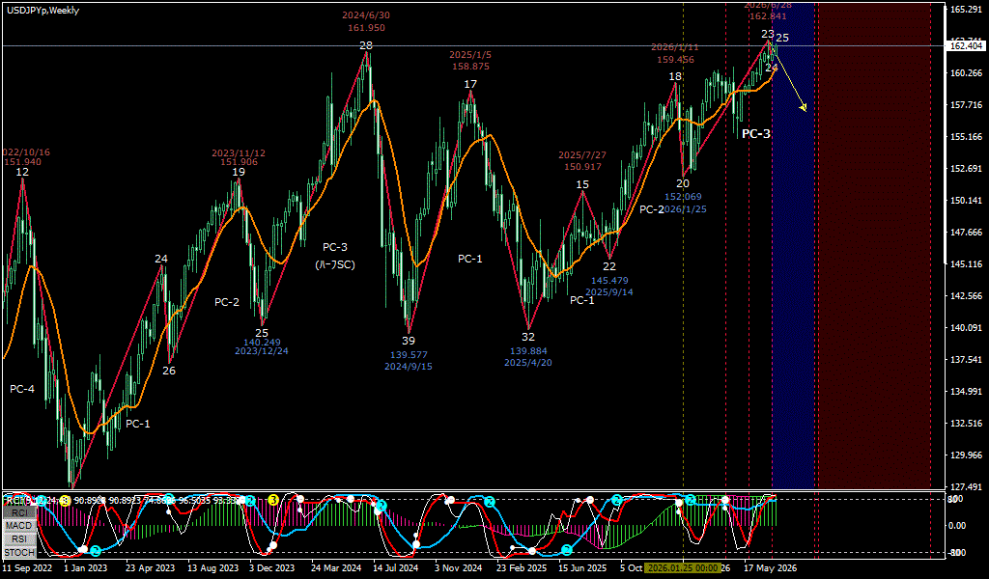Select the 2025/9/14 date label
This screenshot has width=989, height=579.
609,292
